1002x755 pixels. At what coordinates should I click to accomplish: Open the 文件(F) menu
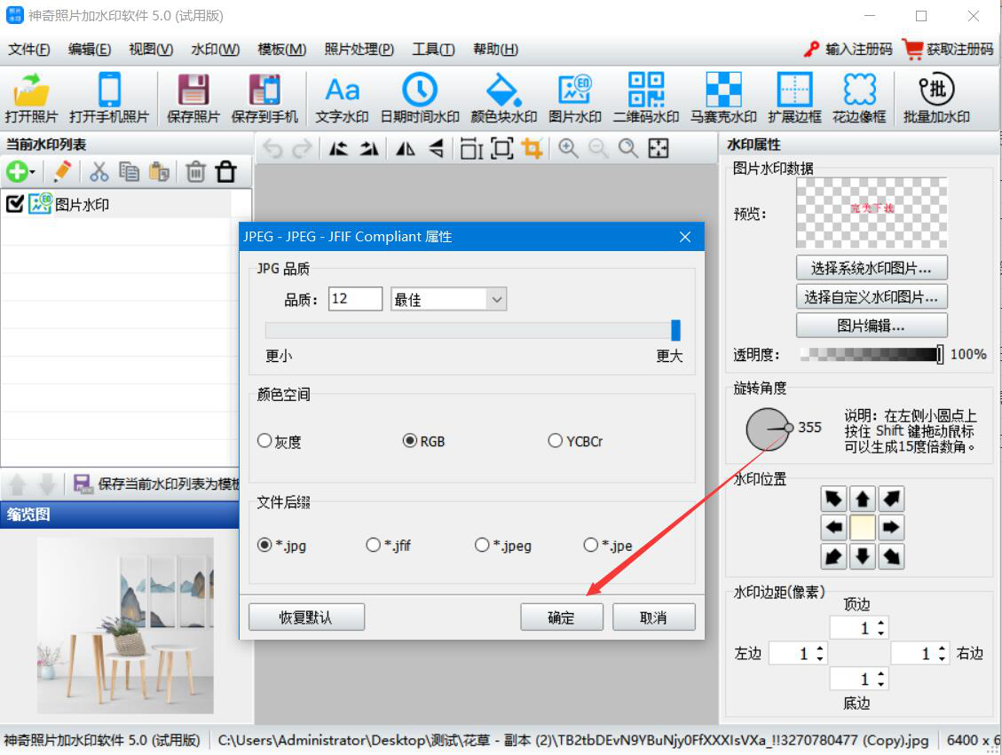coord(28,49)
